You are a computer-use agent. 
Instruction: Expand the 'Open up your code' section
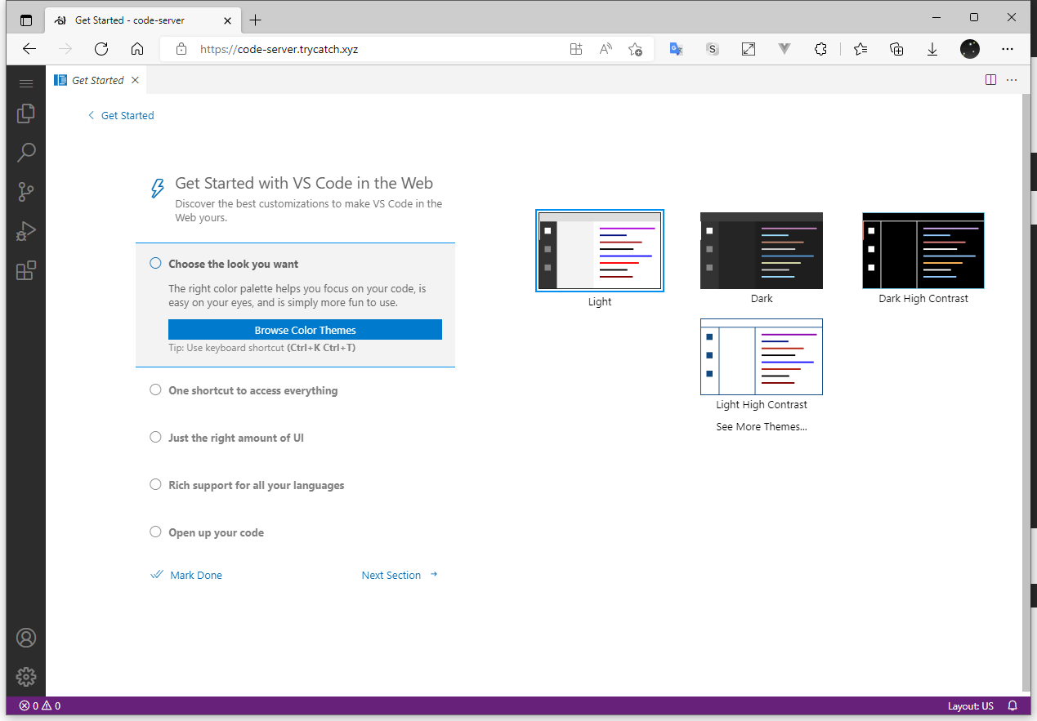tap(216, 532)
